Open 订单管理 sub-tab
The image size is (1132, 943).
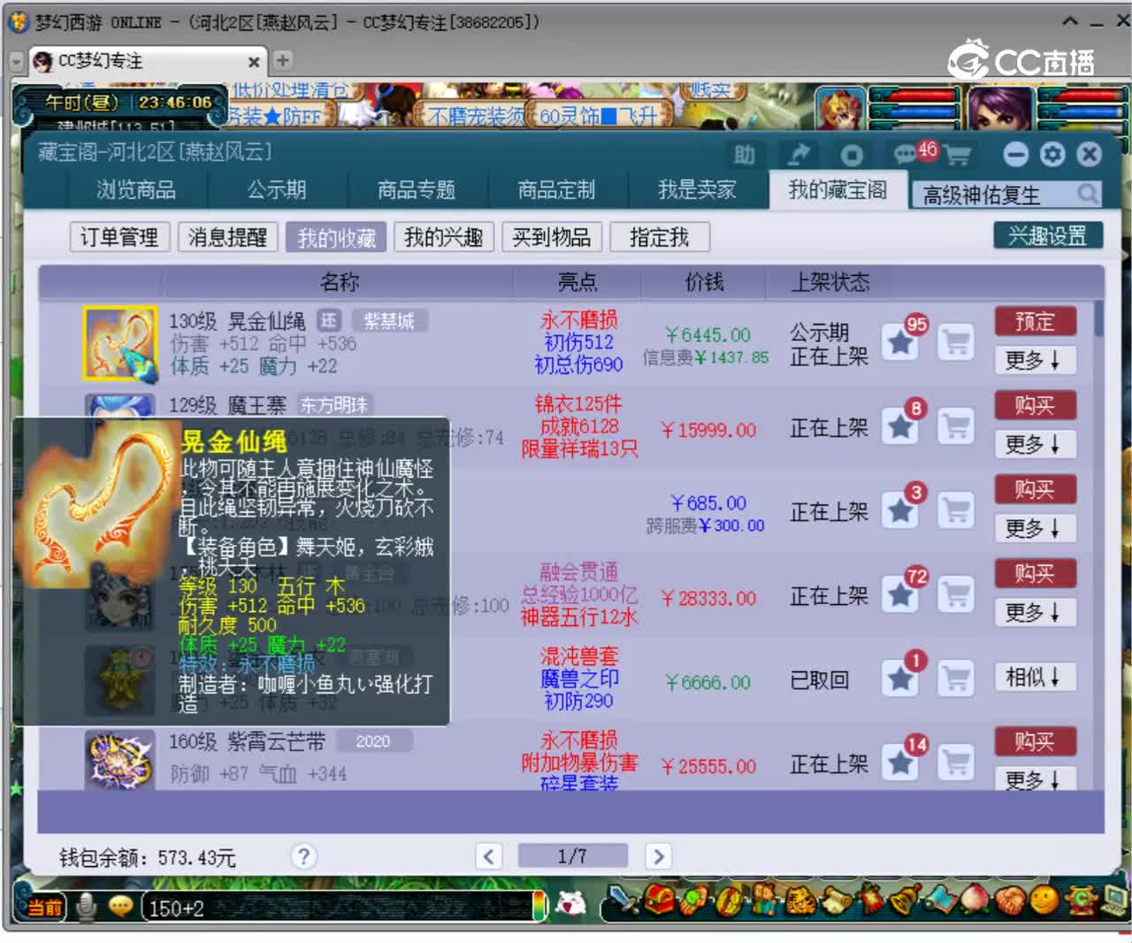(119, 237)
